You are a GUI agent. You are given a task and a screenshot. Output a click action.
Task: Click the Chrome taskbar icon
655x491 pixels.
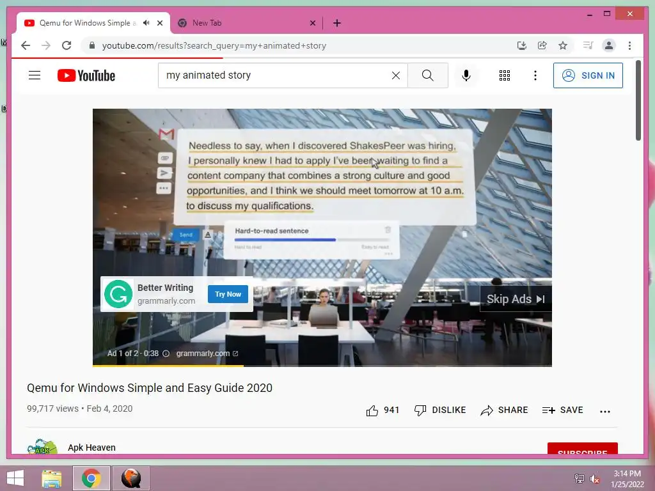91,478
